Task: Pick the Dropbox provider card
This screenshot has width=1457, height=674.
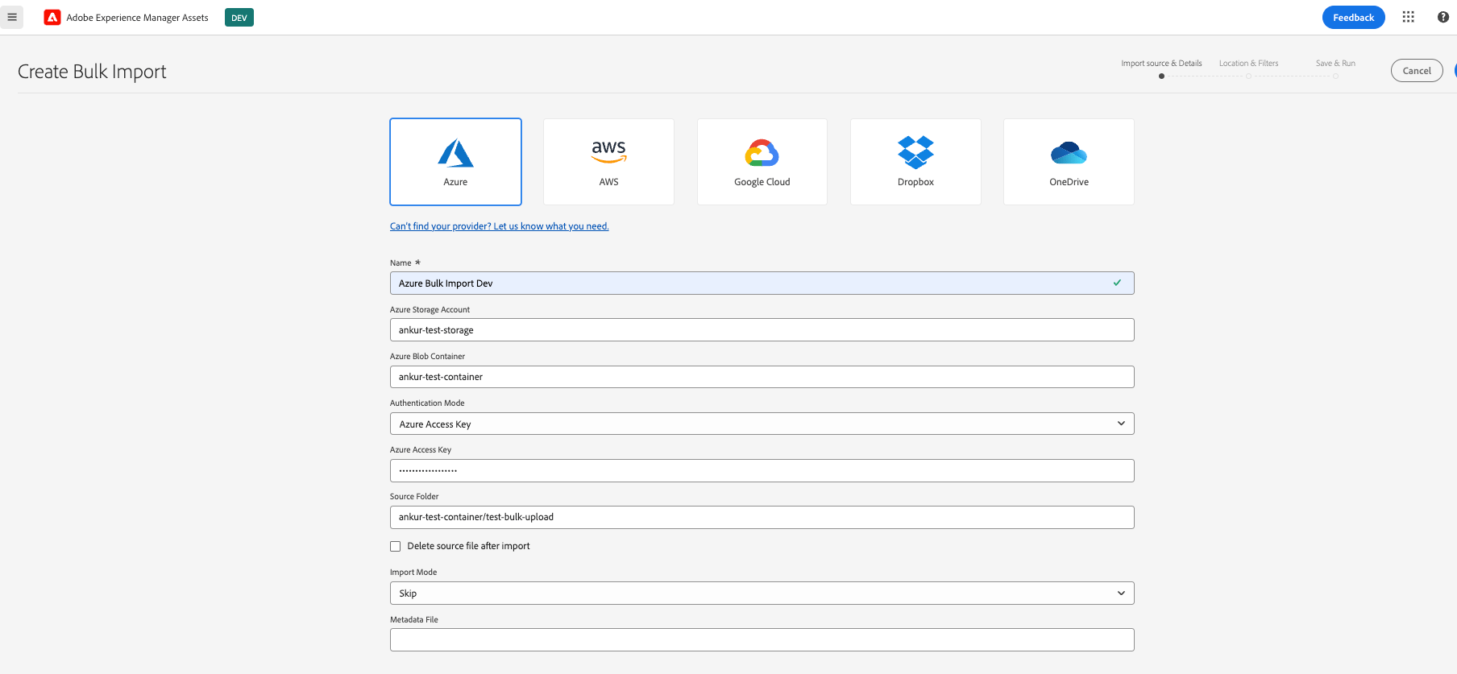Action: point(915,162)
